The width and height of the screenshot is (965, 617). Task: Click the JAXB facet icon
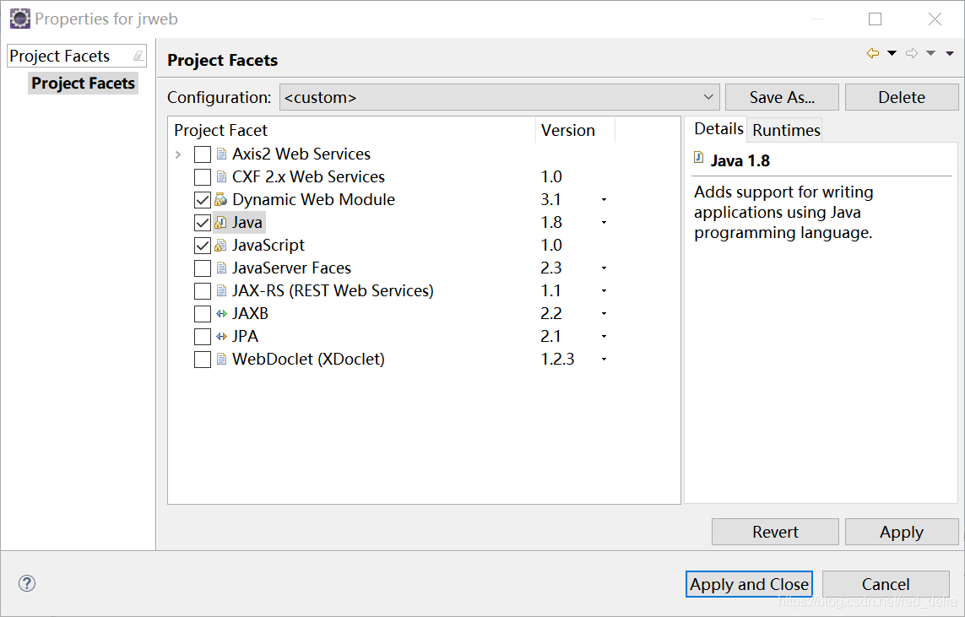click(221, 314)
